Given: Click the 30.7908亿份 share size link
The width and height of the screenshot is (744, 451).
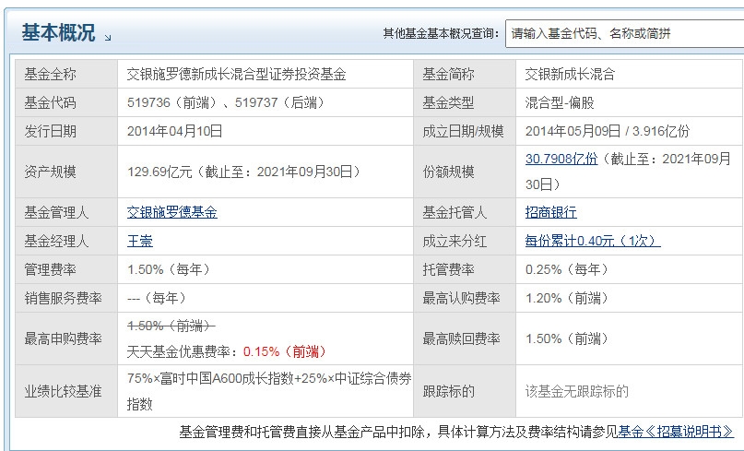Looking at the screenshot, I should coord(561,159).
